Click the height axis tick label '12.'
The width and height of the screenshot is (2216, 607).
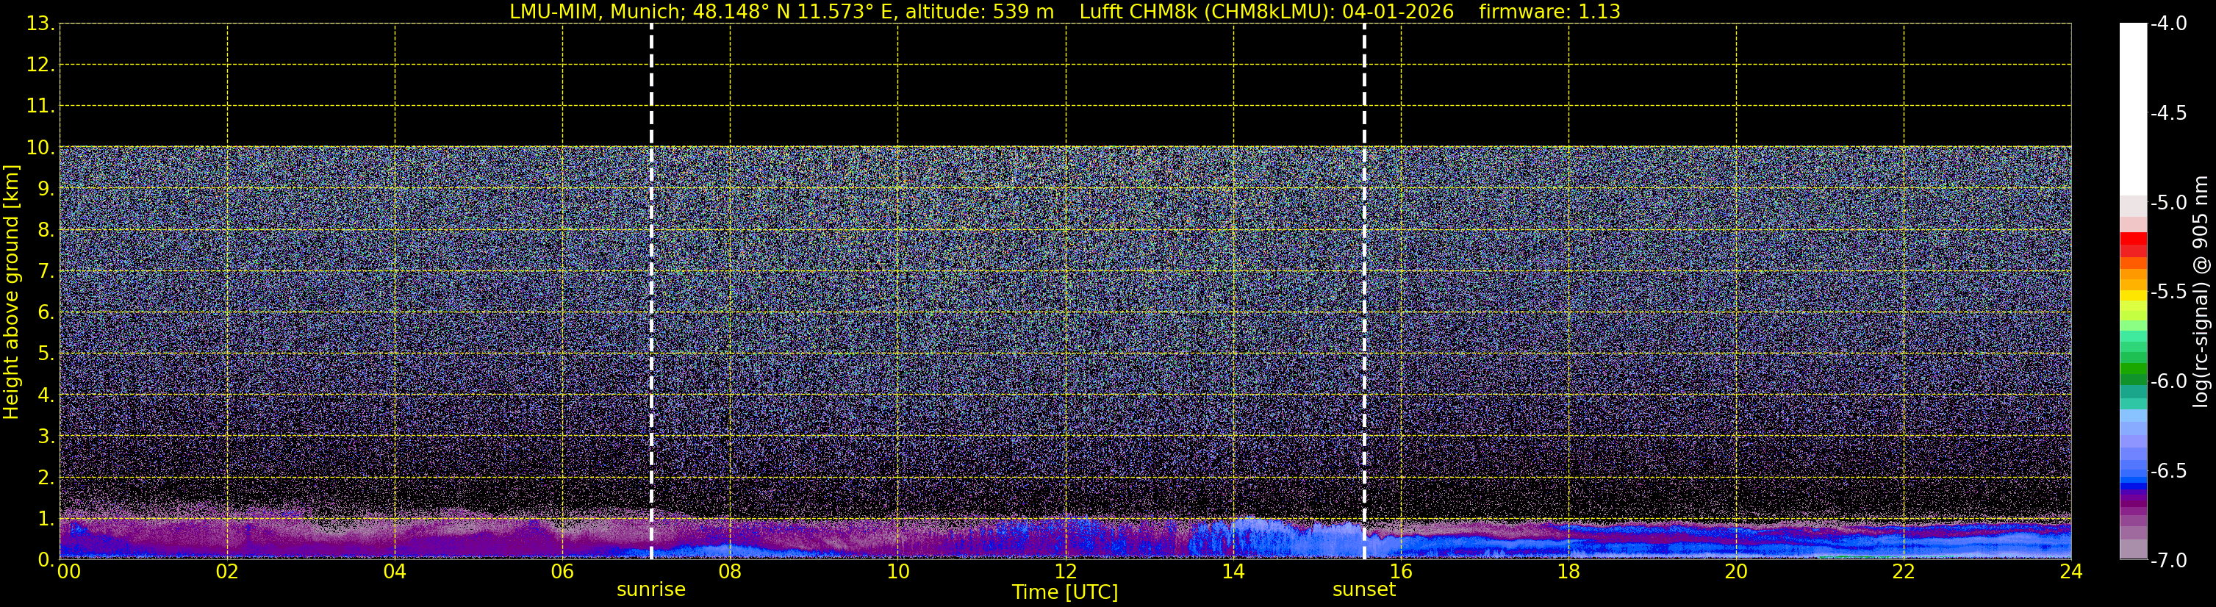point(40,65)
